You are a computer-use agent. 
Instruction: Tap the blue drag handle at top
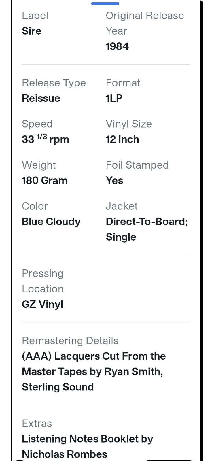105,3
